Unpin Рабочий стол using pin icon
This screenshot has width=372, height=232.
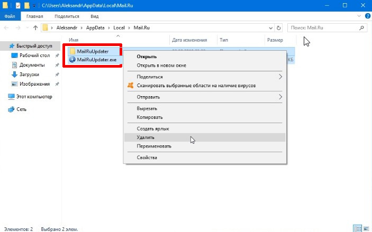[x=57, y=55]
